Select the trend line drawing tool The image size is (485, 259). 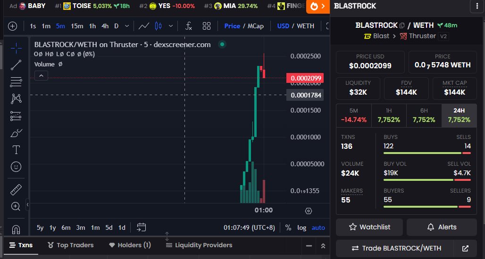(x=16, y=65)
